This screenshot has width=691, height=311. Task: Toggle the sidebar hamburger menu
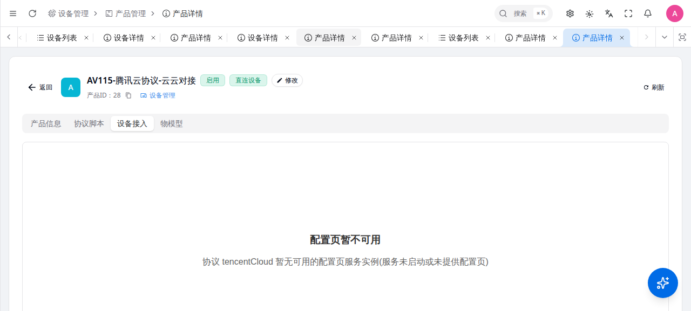(x=13, y=13)
